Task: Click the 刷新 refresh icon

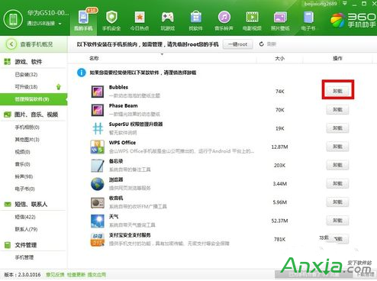Action: pyautogui.click(x=262, y=44)
